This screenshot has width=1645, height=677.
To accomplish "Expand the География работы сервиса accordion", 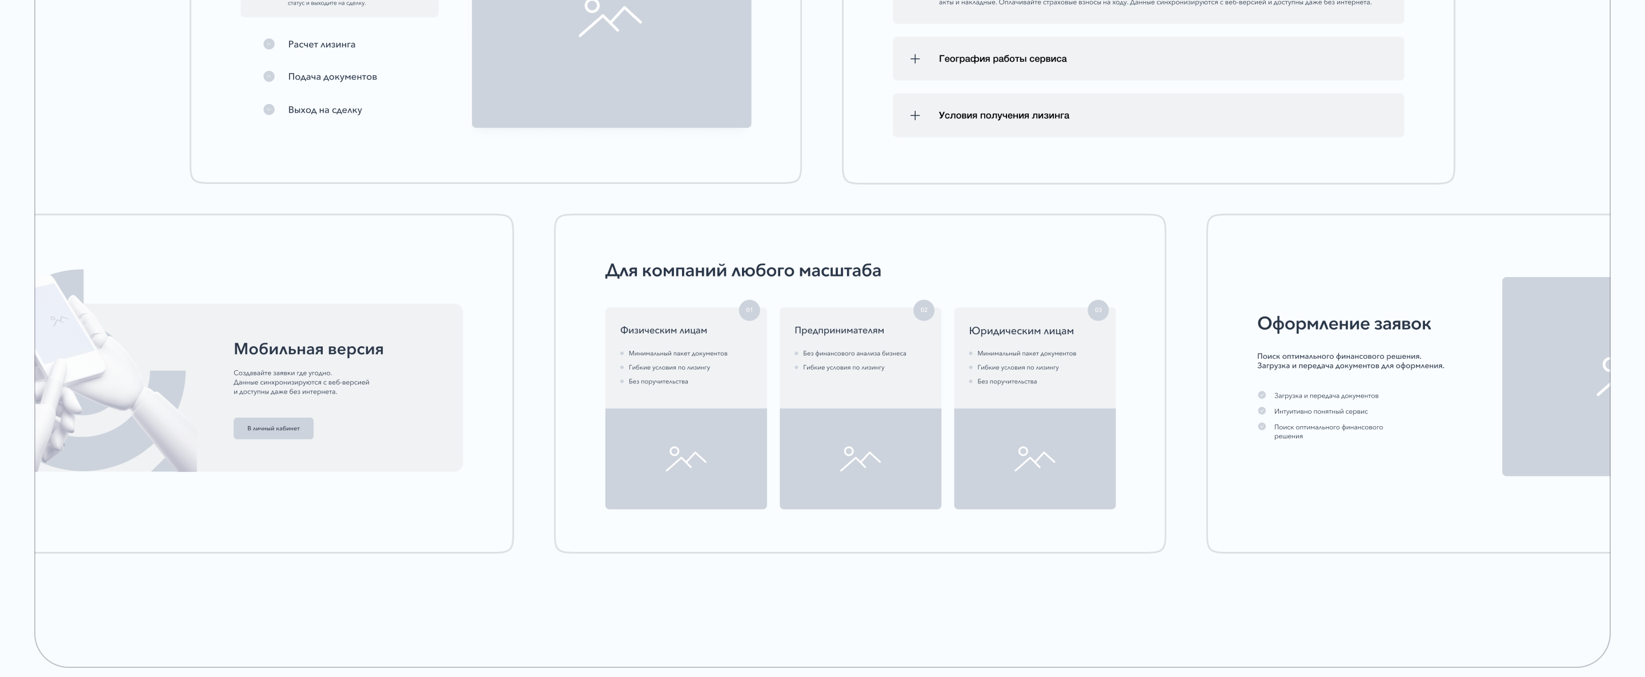I will tap(1002, 59).
